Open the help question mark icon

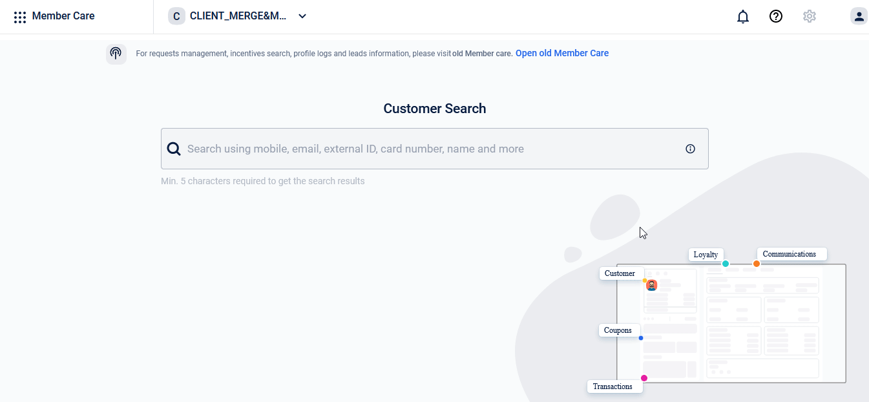pos(776,17)
